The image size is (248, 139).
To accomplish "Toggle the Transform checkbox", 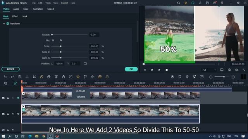I will coord(8,24).
